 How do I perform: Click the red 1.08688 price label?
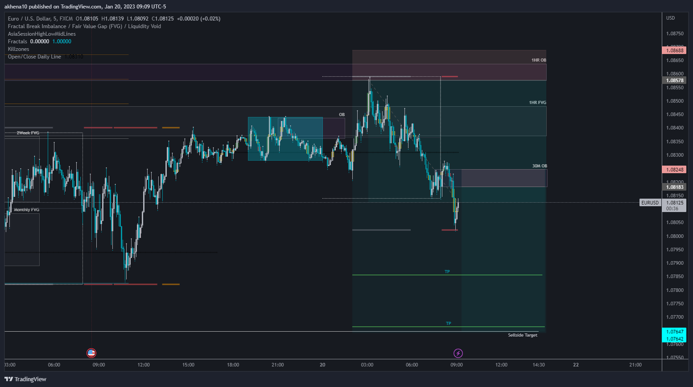tap(675, 50)
